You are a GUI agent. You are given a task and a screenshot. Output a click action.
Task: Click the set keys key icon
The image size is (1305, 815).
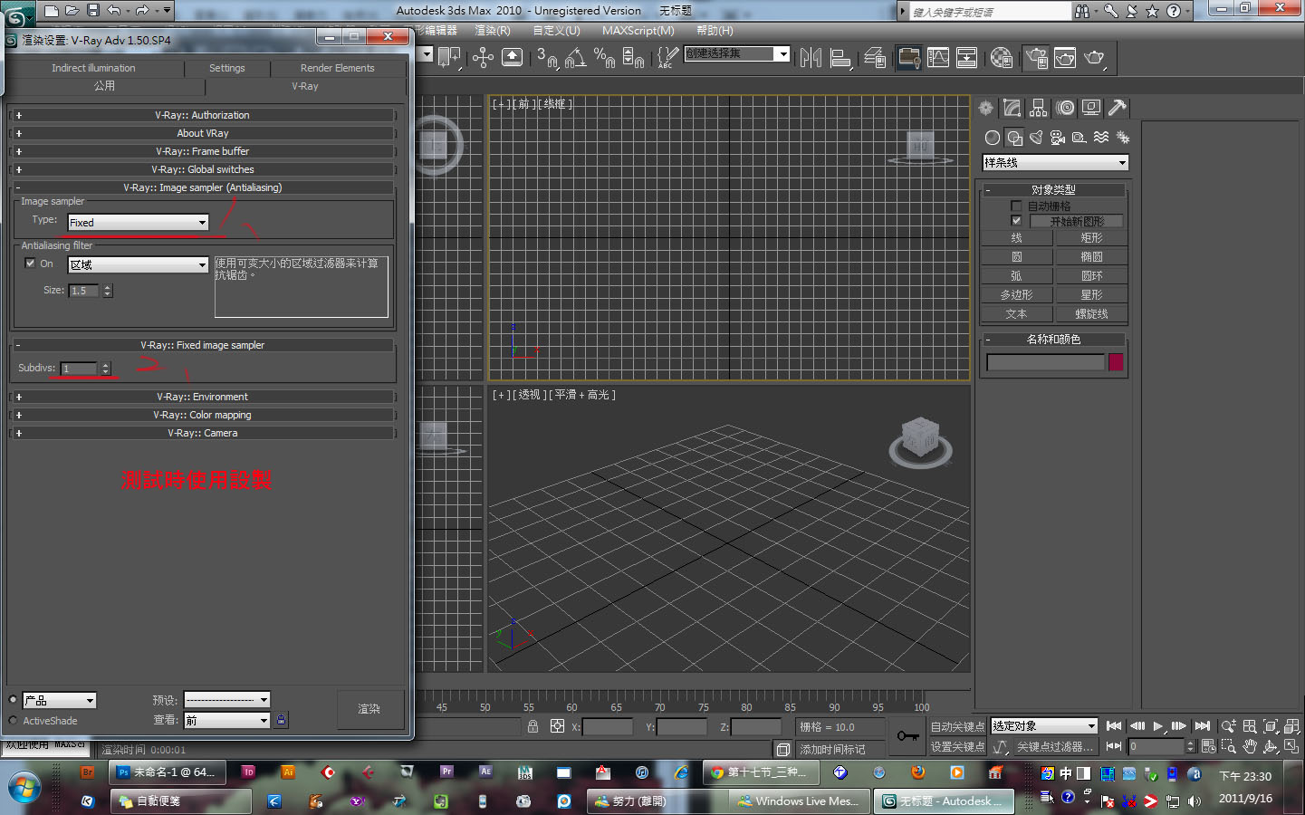pos(907,736)
